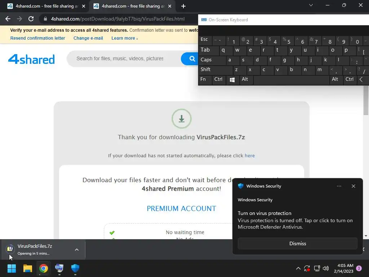Open the Windows Start menu
Screen dimensions: 369x277
(x=12, y=268)
